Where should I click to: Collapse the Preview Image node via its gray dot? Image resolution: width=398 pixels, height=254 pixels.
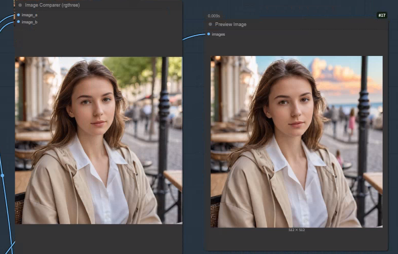click(210, 24)
